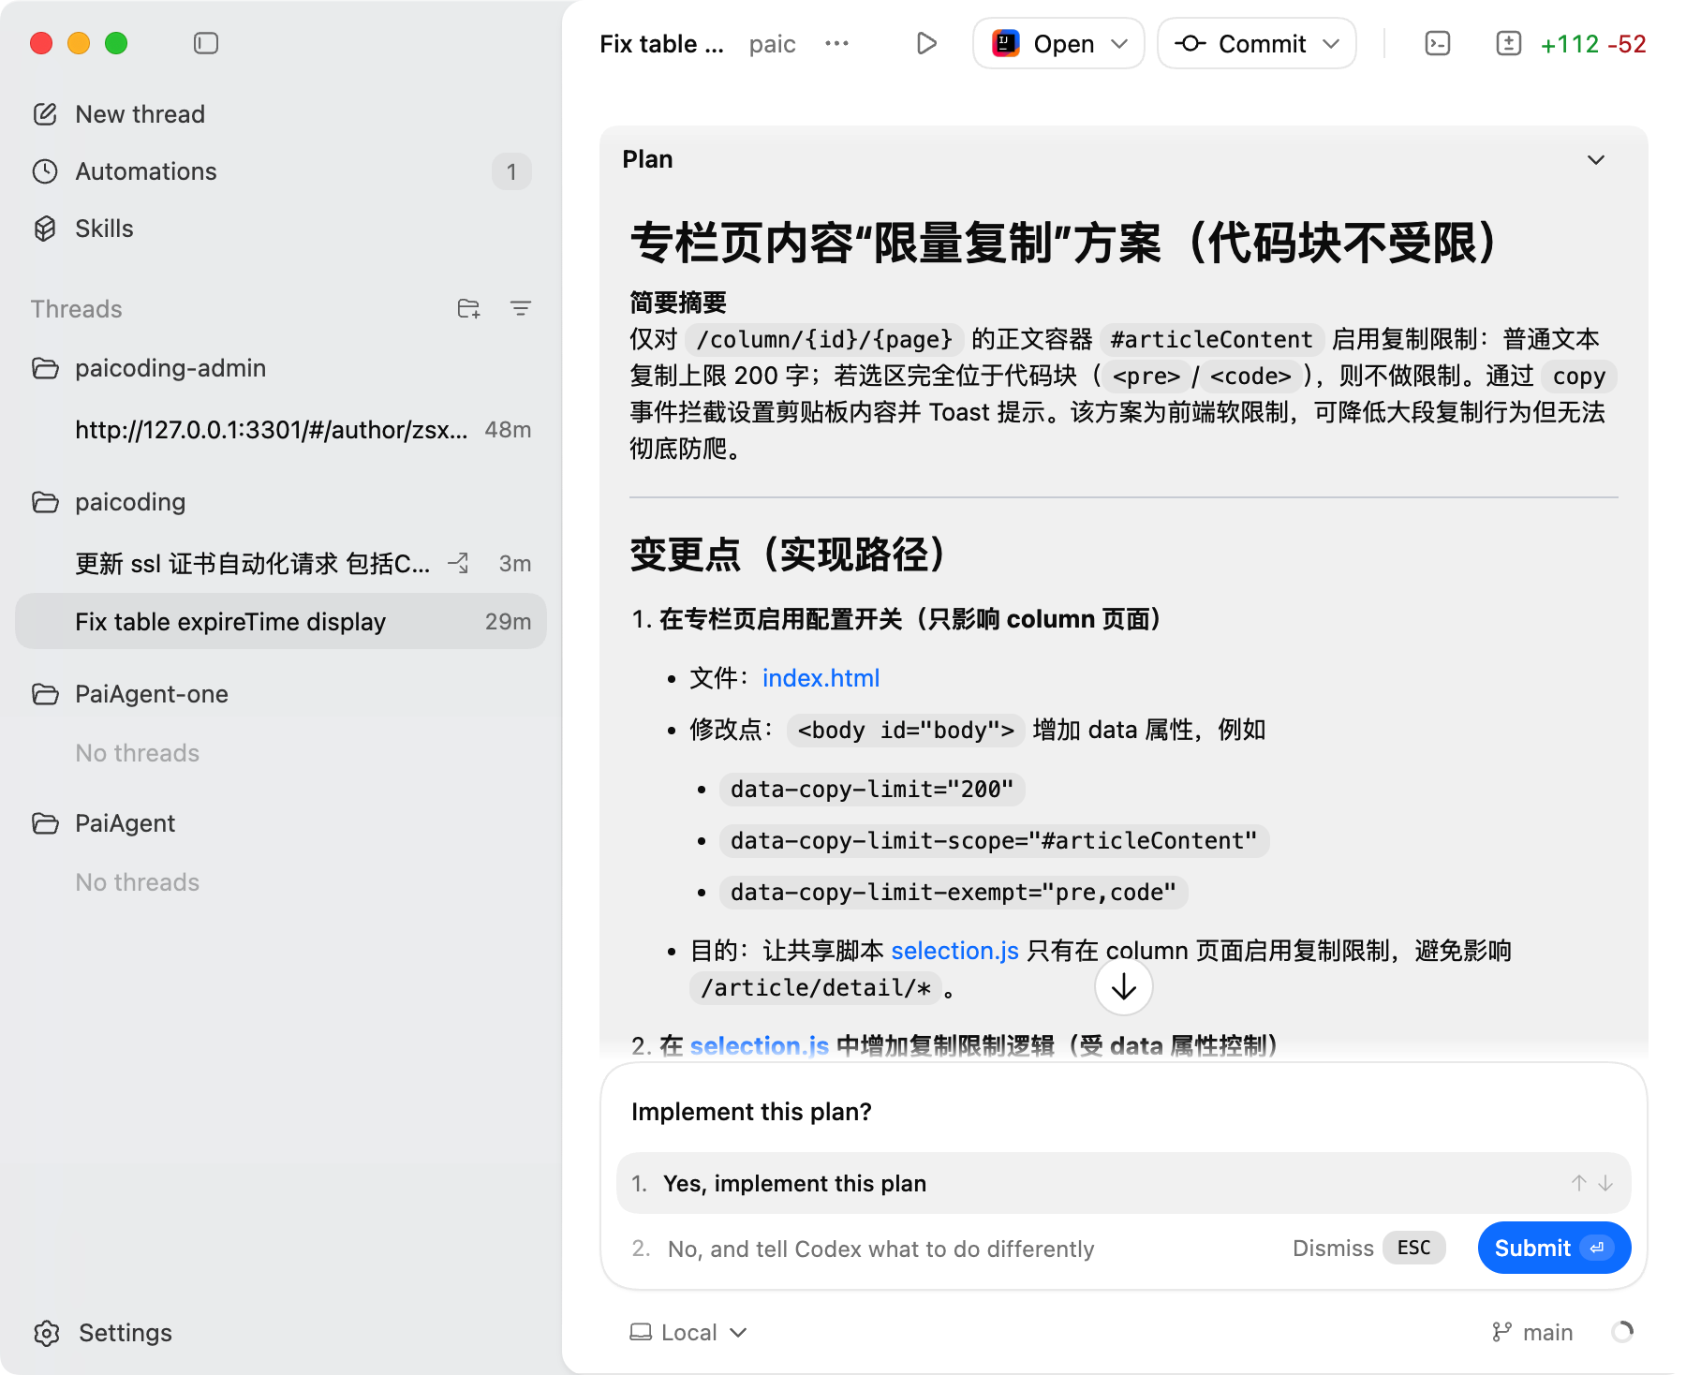This screenshot has height=1375, width=1686.
Task: Click the three-dot more options icon
Action: [836, 44]
